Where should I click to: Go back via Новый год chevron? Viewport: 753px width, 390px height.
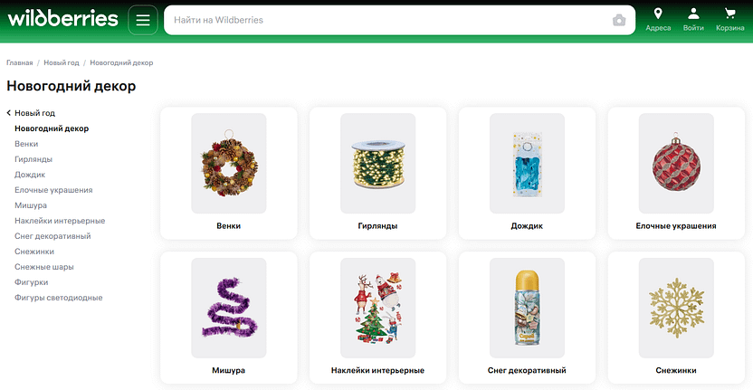9,113
